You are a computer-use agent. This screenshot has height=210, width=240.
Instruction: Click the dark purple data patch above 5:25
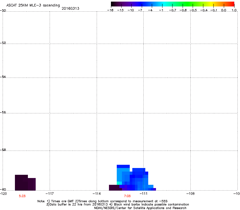pos(25,183)
